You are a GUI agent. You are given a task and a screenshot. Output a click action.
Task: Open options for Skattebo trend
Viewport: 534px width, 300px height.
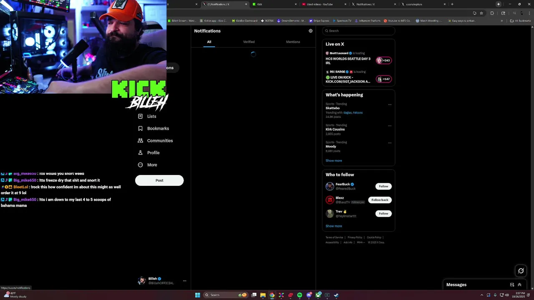tap(390, 105)
